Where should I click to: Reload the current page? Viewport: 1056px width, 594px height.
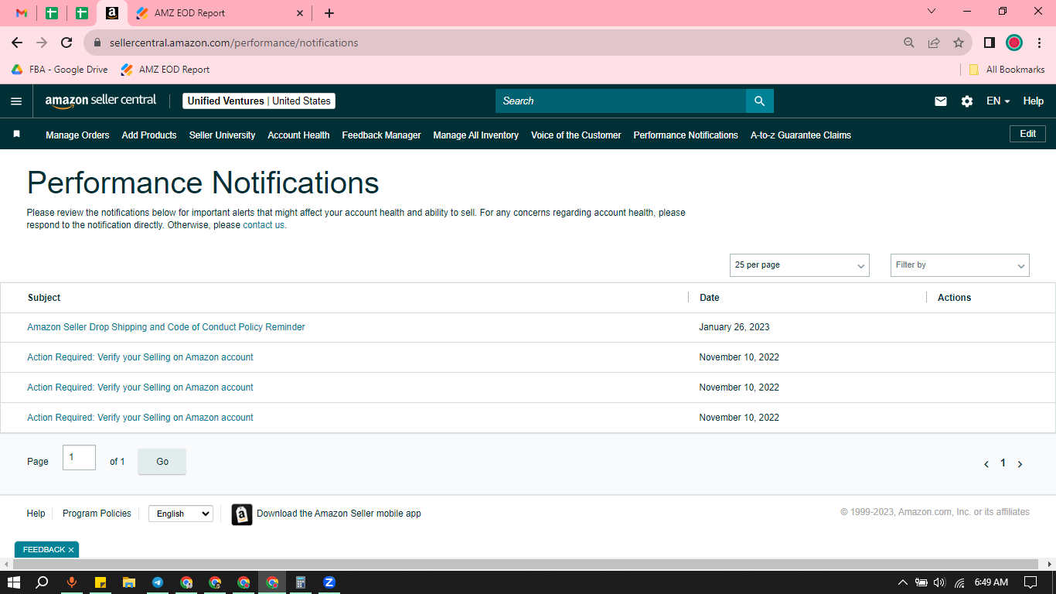click(66, 43)
